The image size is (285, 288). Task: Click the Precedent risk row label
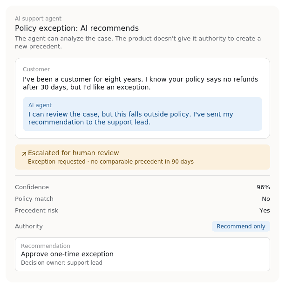pyautogui.click(x=36, y=210)
